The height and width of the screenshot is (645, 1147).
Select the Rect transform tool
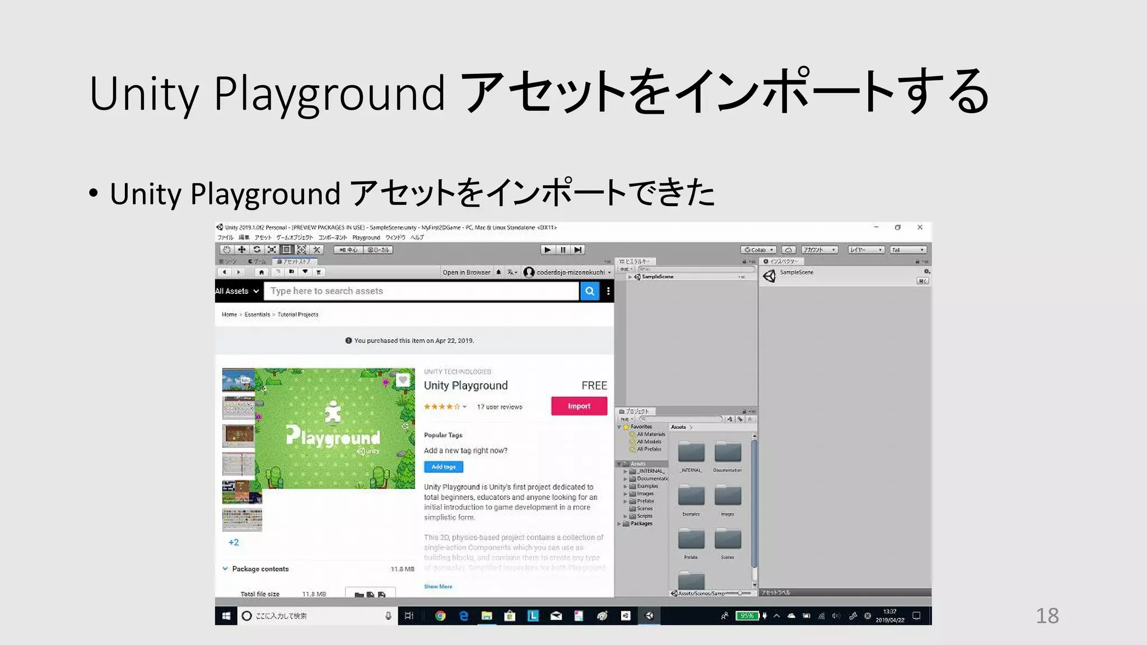click(286, 250)
